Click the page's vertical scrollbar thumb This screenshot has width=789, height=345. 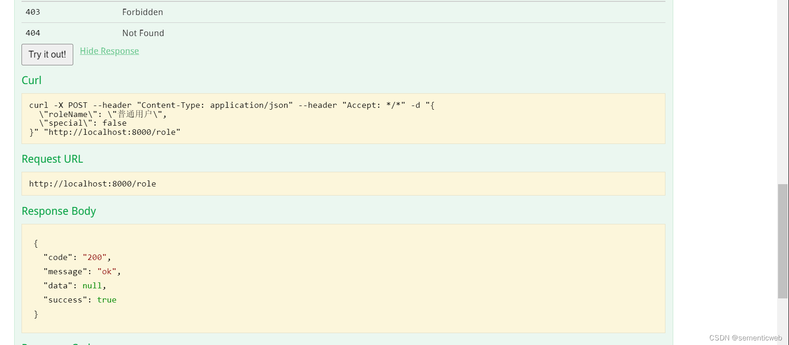coord(783,241)
